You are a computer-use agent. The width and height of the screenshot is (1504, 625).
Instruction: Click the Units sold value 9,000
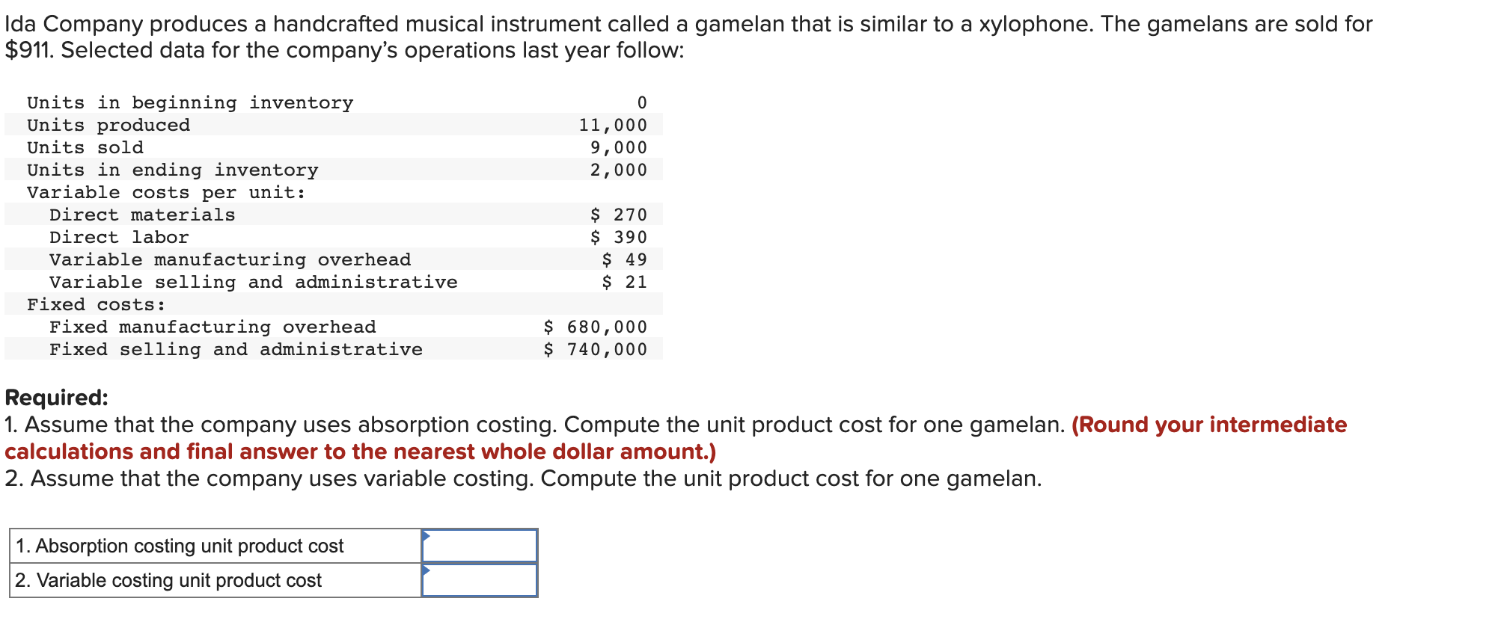click(619, 147)
